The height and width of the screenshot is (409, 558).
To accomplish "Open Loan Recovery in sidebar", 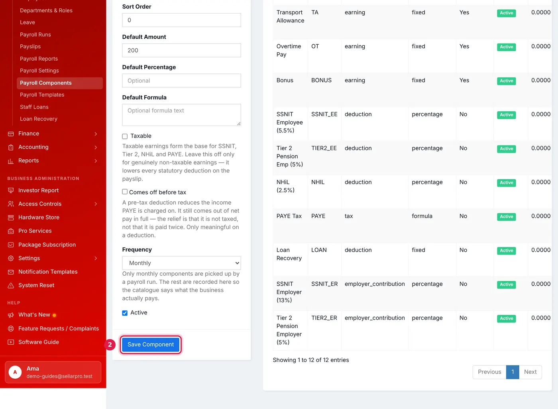I will pyautogui.click(x=39, y=119).
